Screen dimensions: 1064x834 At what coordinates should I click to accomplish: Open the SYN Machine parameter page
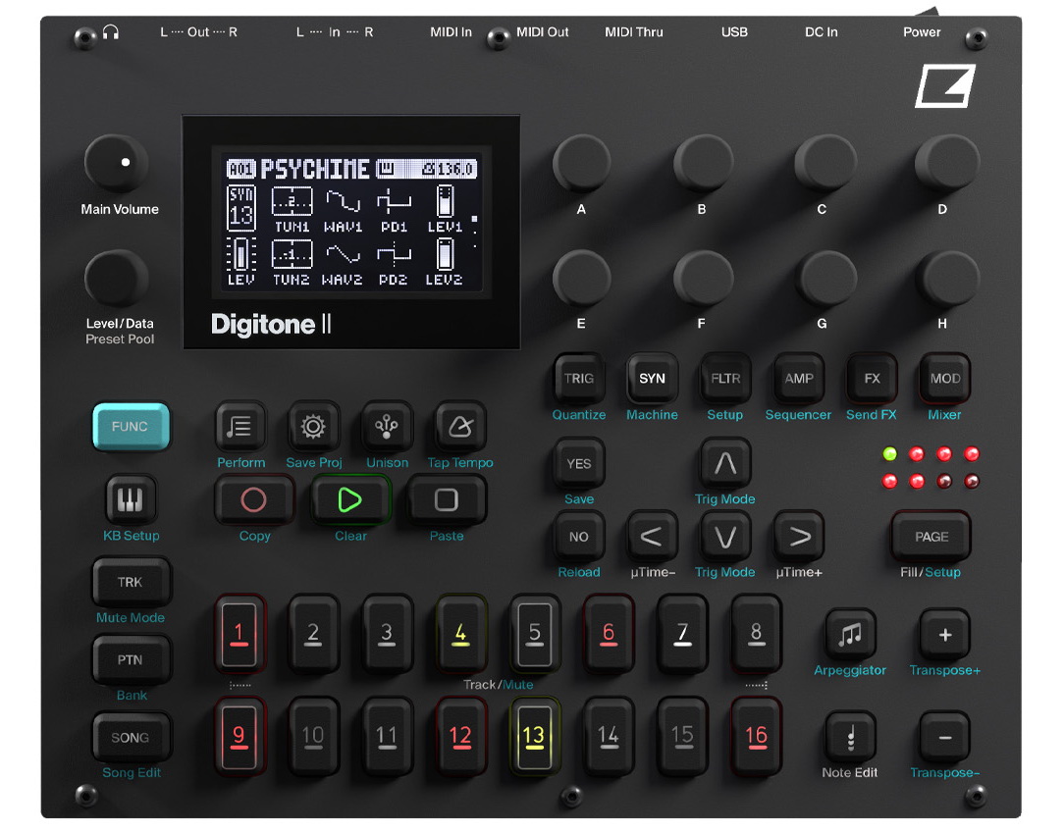click(652, 379)
